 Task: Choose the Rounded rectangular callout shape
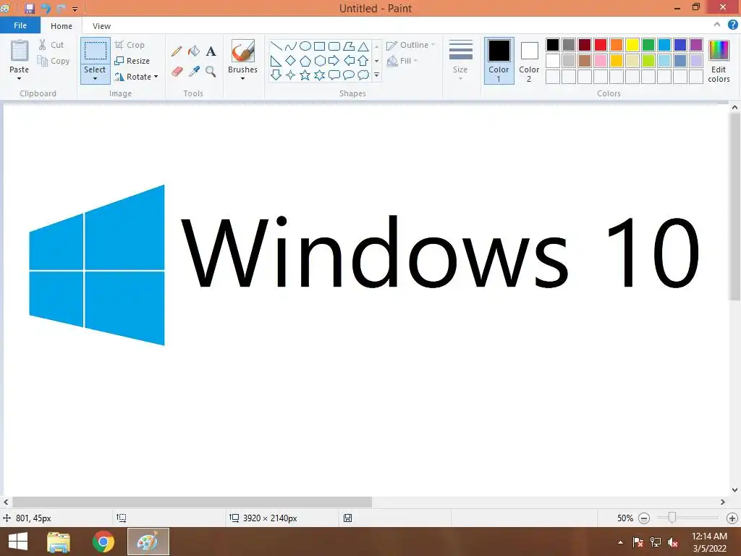334,75
